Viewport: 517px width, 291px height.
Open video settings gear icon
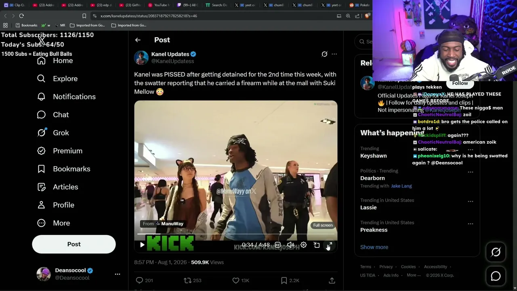tap(303, 245)
